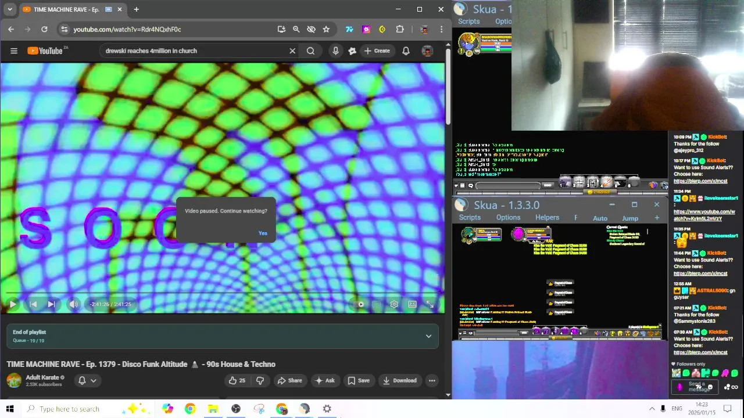Image resolution: width=744 pixels, height=418 pixels.
Task: Open the video player settings gear
Action: point(394,304)
